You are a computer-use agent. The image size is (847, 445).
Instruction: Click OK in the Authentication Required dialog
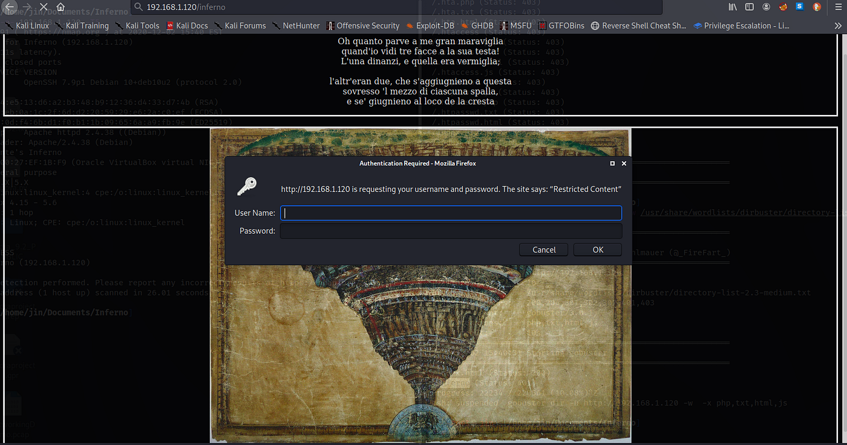[598, 249]
